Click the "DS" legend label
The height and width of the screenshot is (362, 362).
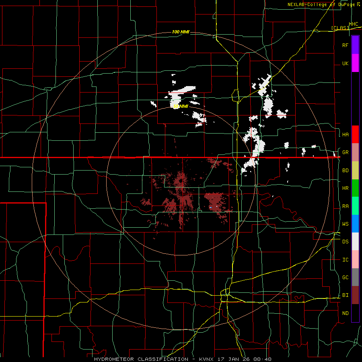pyautogui.click(x=345, y=242)
